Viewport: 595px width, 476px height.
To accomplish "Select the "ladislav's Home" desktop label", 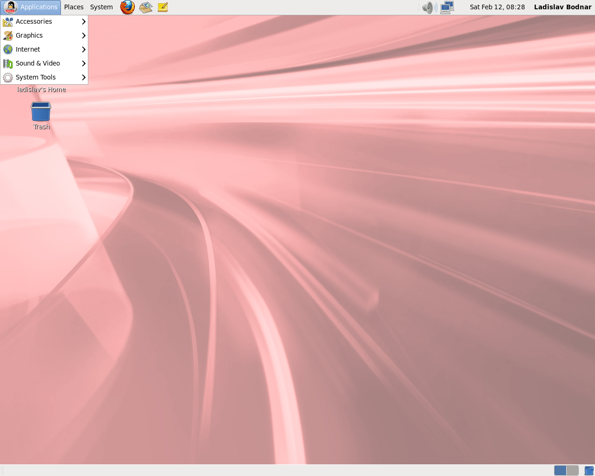I will coord(41,90).
